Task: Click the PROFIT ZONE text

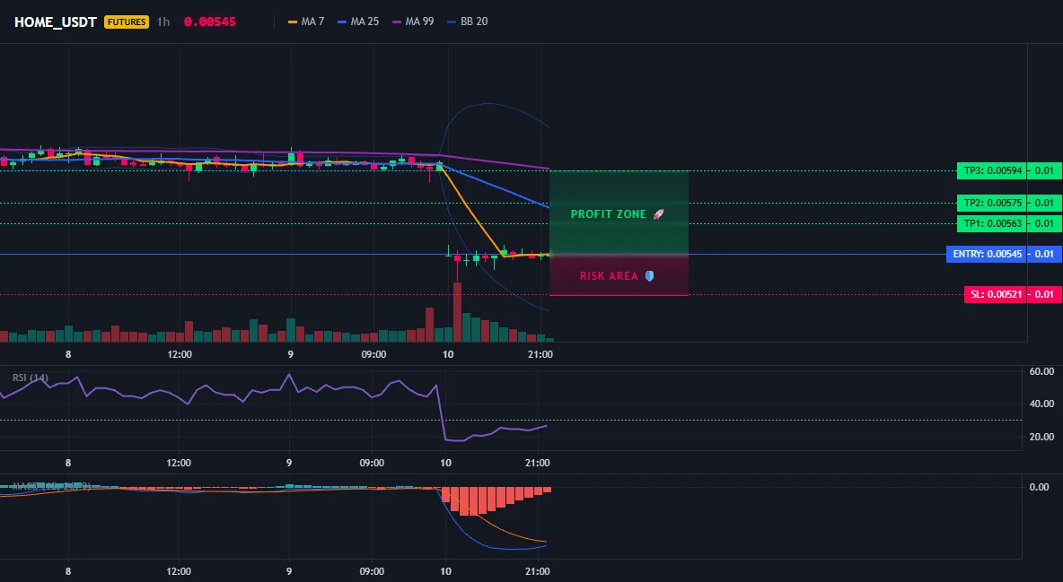Action: 608,214
